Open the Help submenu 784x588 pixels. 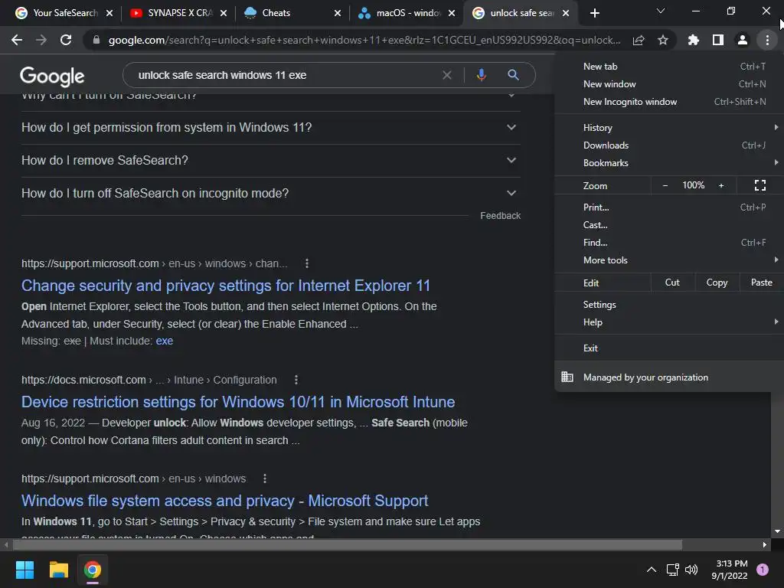(x=669, y=322)
